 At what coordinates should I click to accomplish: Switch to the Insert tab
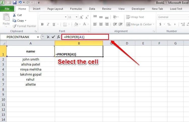point(37,9)
